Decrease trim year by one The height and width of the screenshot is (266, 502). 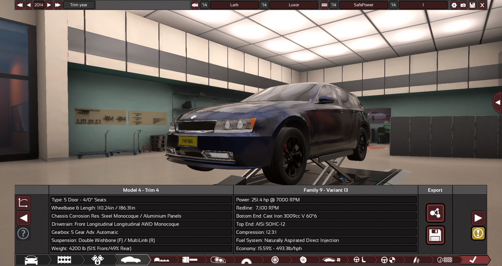[x=29, y=5]
